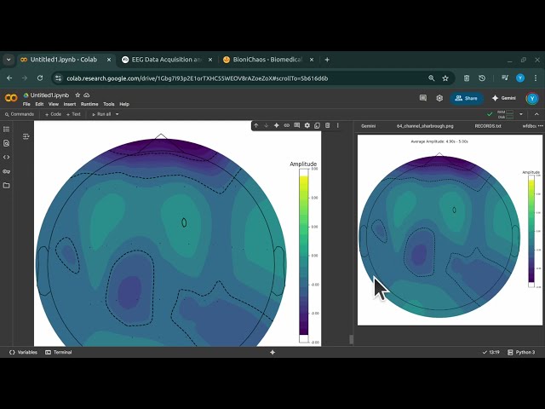The width and height of the screenshot is (545, 409).
Task: Open the Files folder sidebar icon
Action: point(6,186)
